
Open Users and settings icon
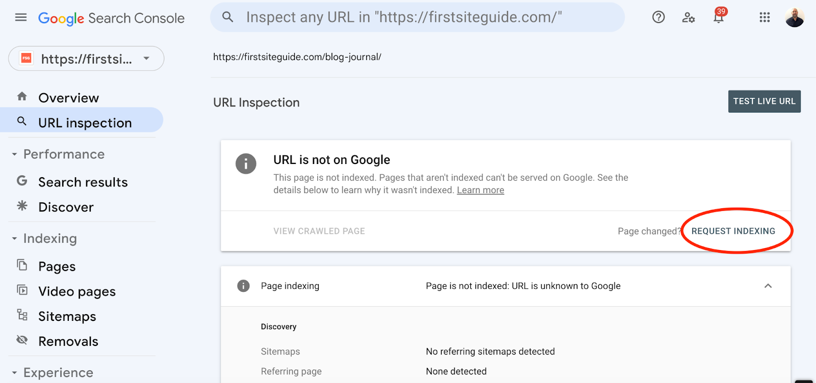[688, 18]
